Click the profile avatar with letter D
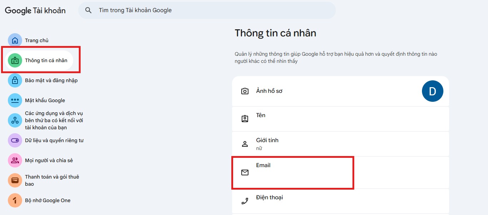Viewport: 488px width, 215px height. click(432, 91)
